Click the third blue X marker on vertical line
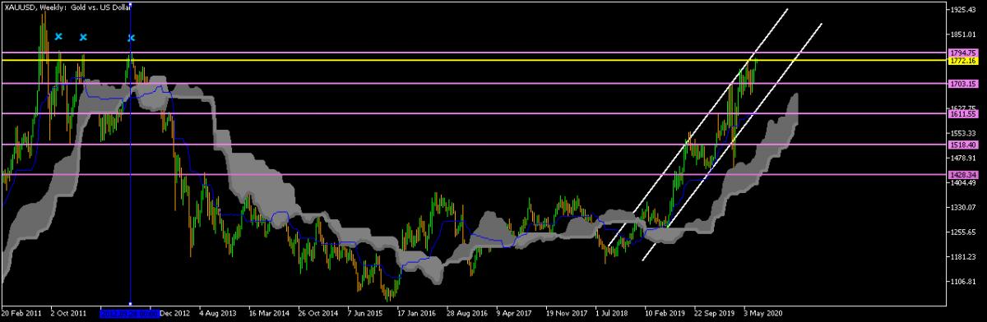The width and height of the screenshot is (987, 322). tap(131, 38)
